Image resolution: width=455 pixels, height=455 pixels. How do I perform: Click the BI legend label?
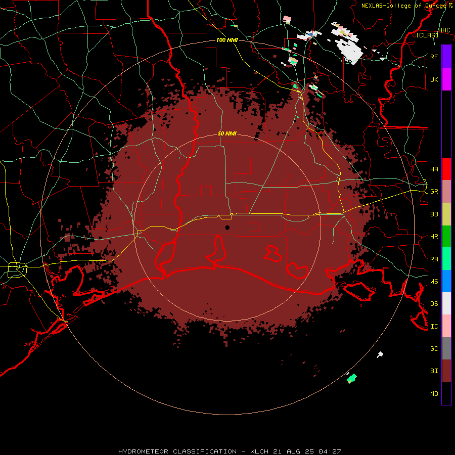(434, 371)
